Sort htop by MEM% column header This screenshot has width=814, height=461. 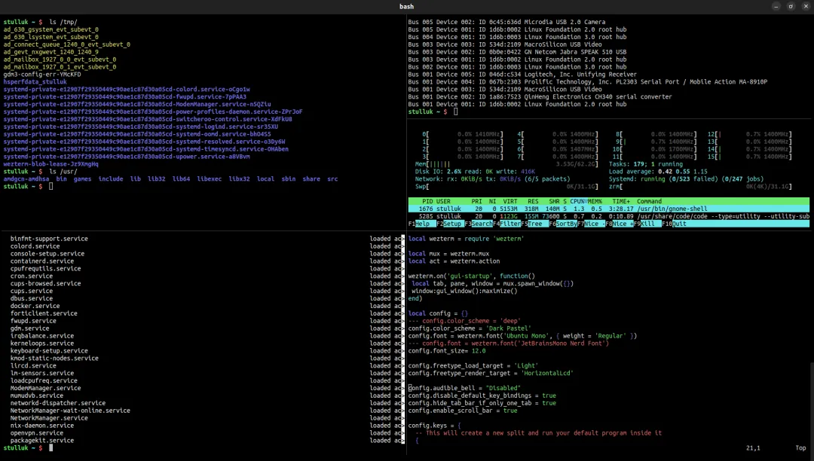(595, 201)
